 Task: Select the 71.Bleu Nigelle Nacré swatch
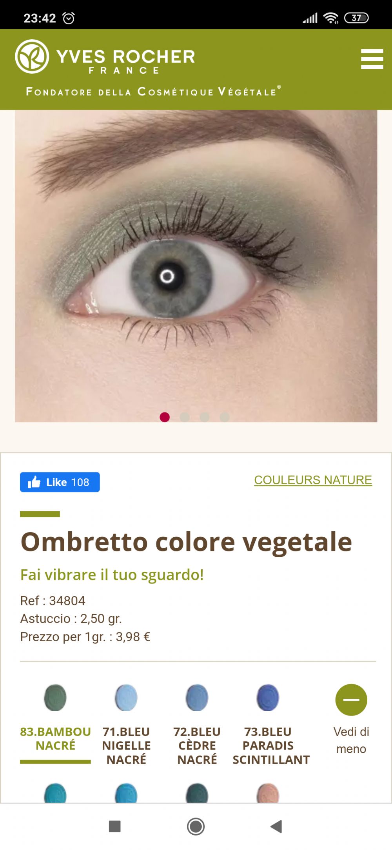point(126,698)
